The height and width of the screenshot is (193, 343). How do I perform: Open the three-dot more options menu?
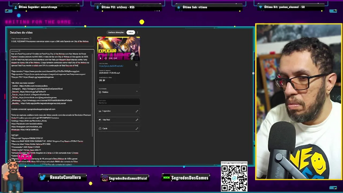137,32
